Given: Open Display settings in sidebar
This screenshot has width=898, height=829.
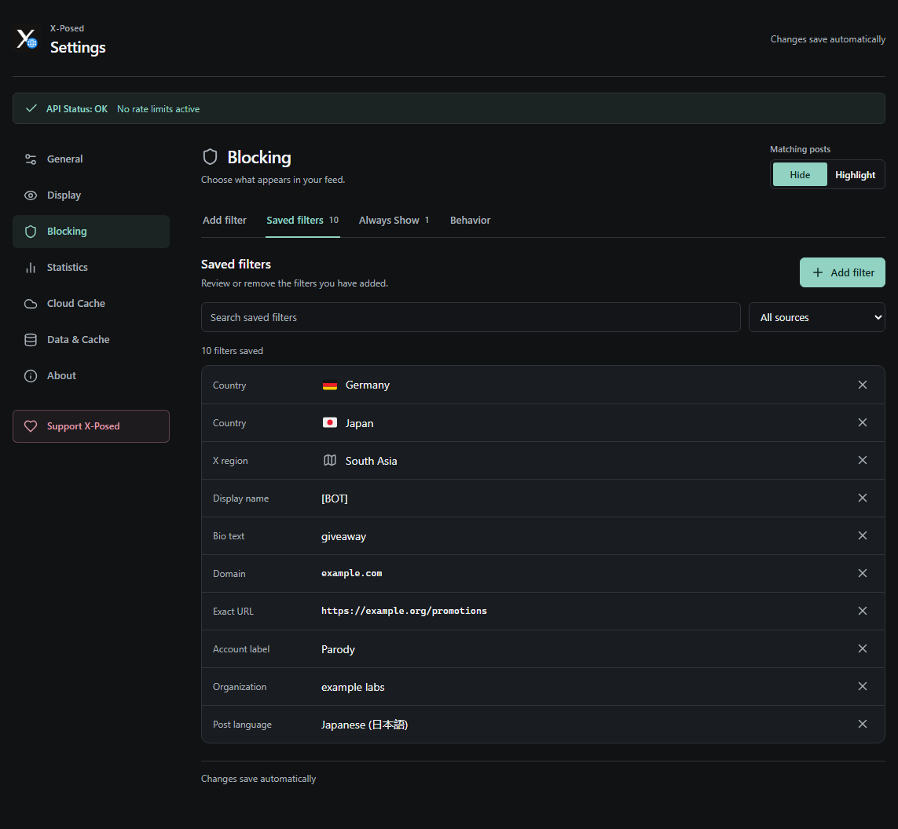Looking at the screenshot, I should point(91,195).
